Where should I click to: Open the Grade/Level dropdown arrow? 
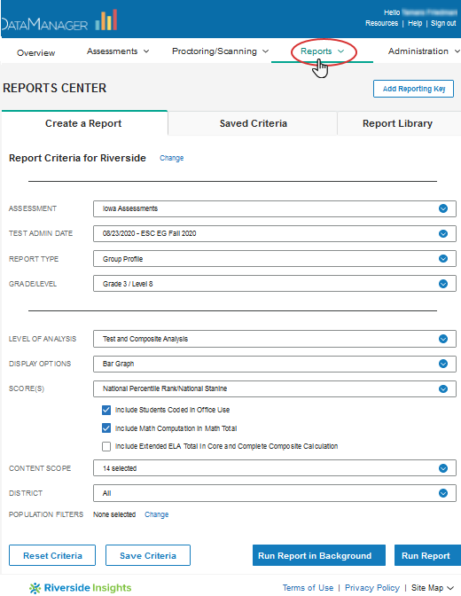point(443,284)
